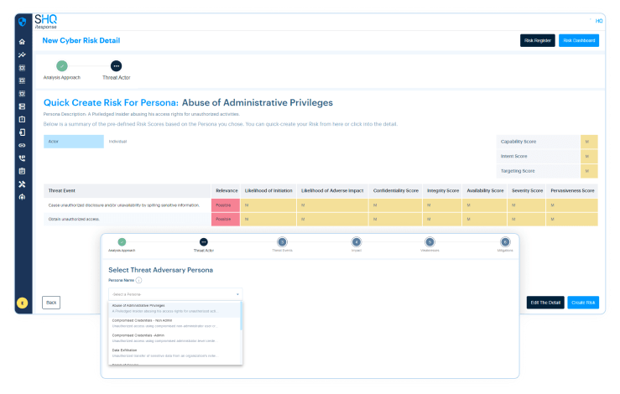The height and width of the screenshot is (394, 620).
Task: Jump to the Impact step in lower wizard
Action: 357,241
